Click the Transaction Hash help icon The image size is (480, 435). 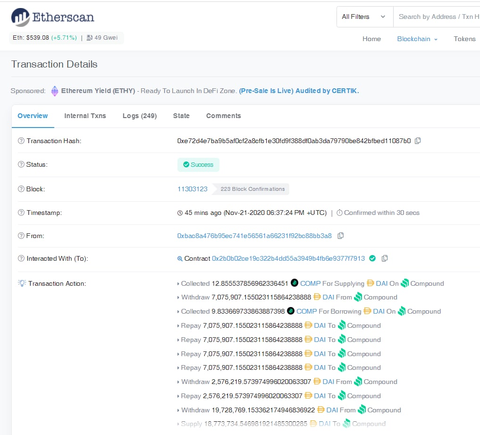(21, 141)
